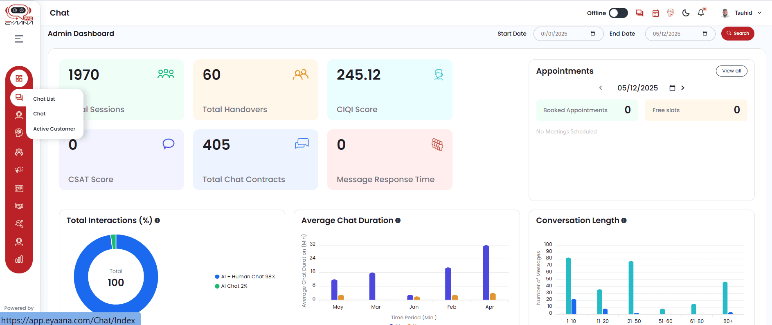Expand the Tauhid user profile dropdown
Screen dimensions: 772x325
741,13
